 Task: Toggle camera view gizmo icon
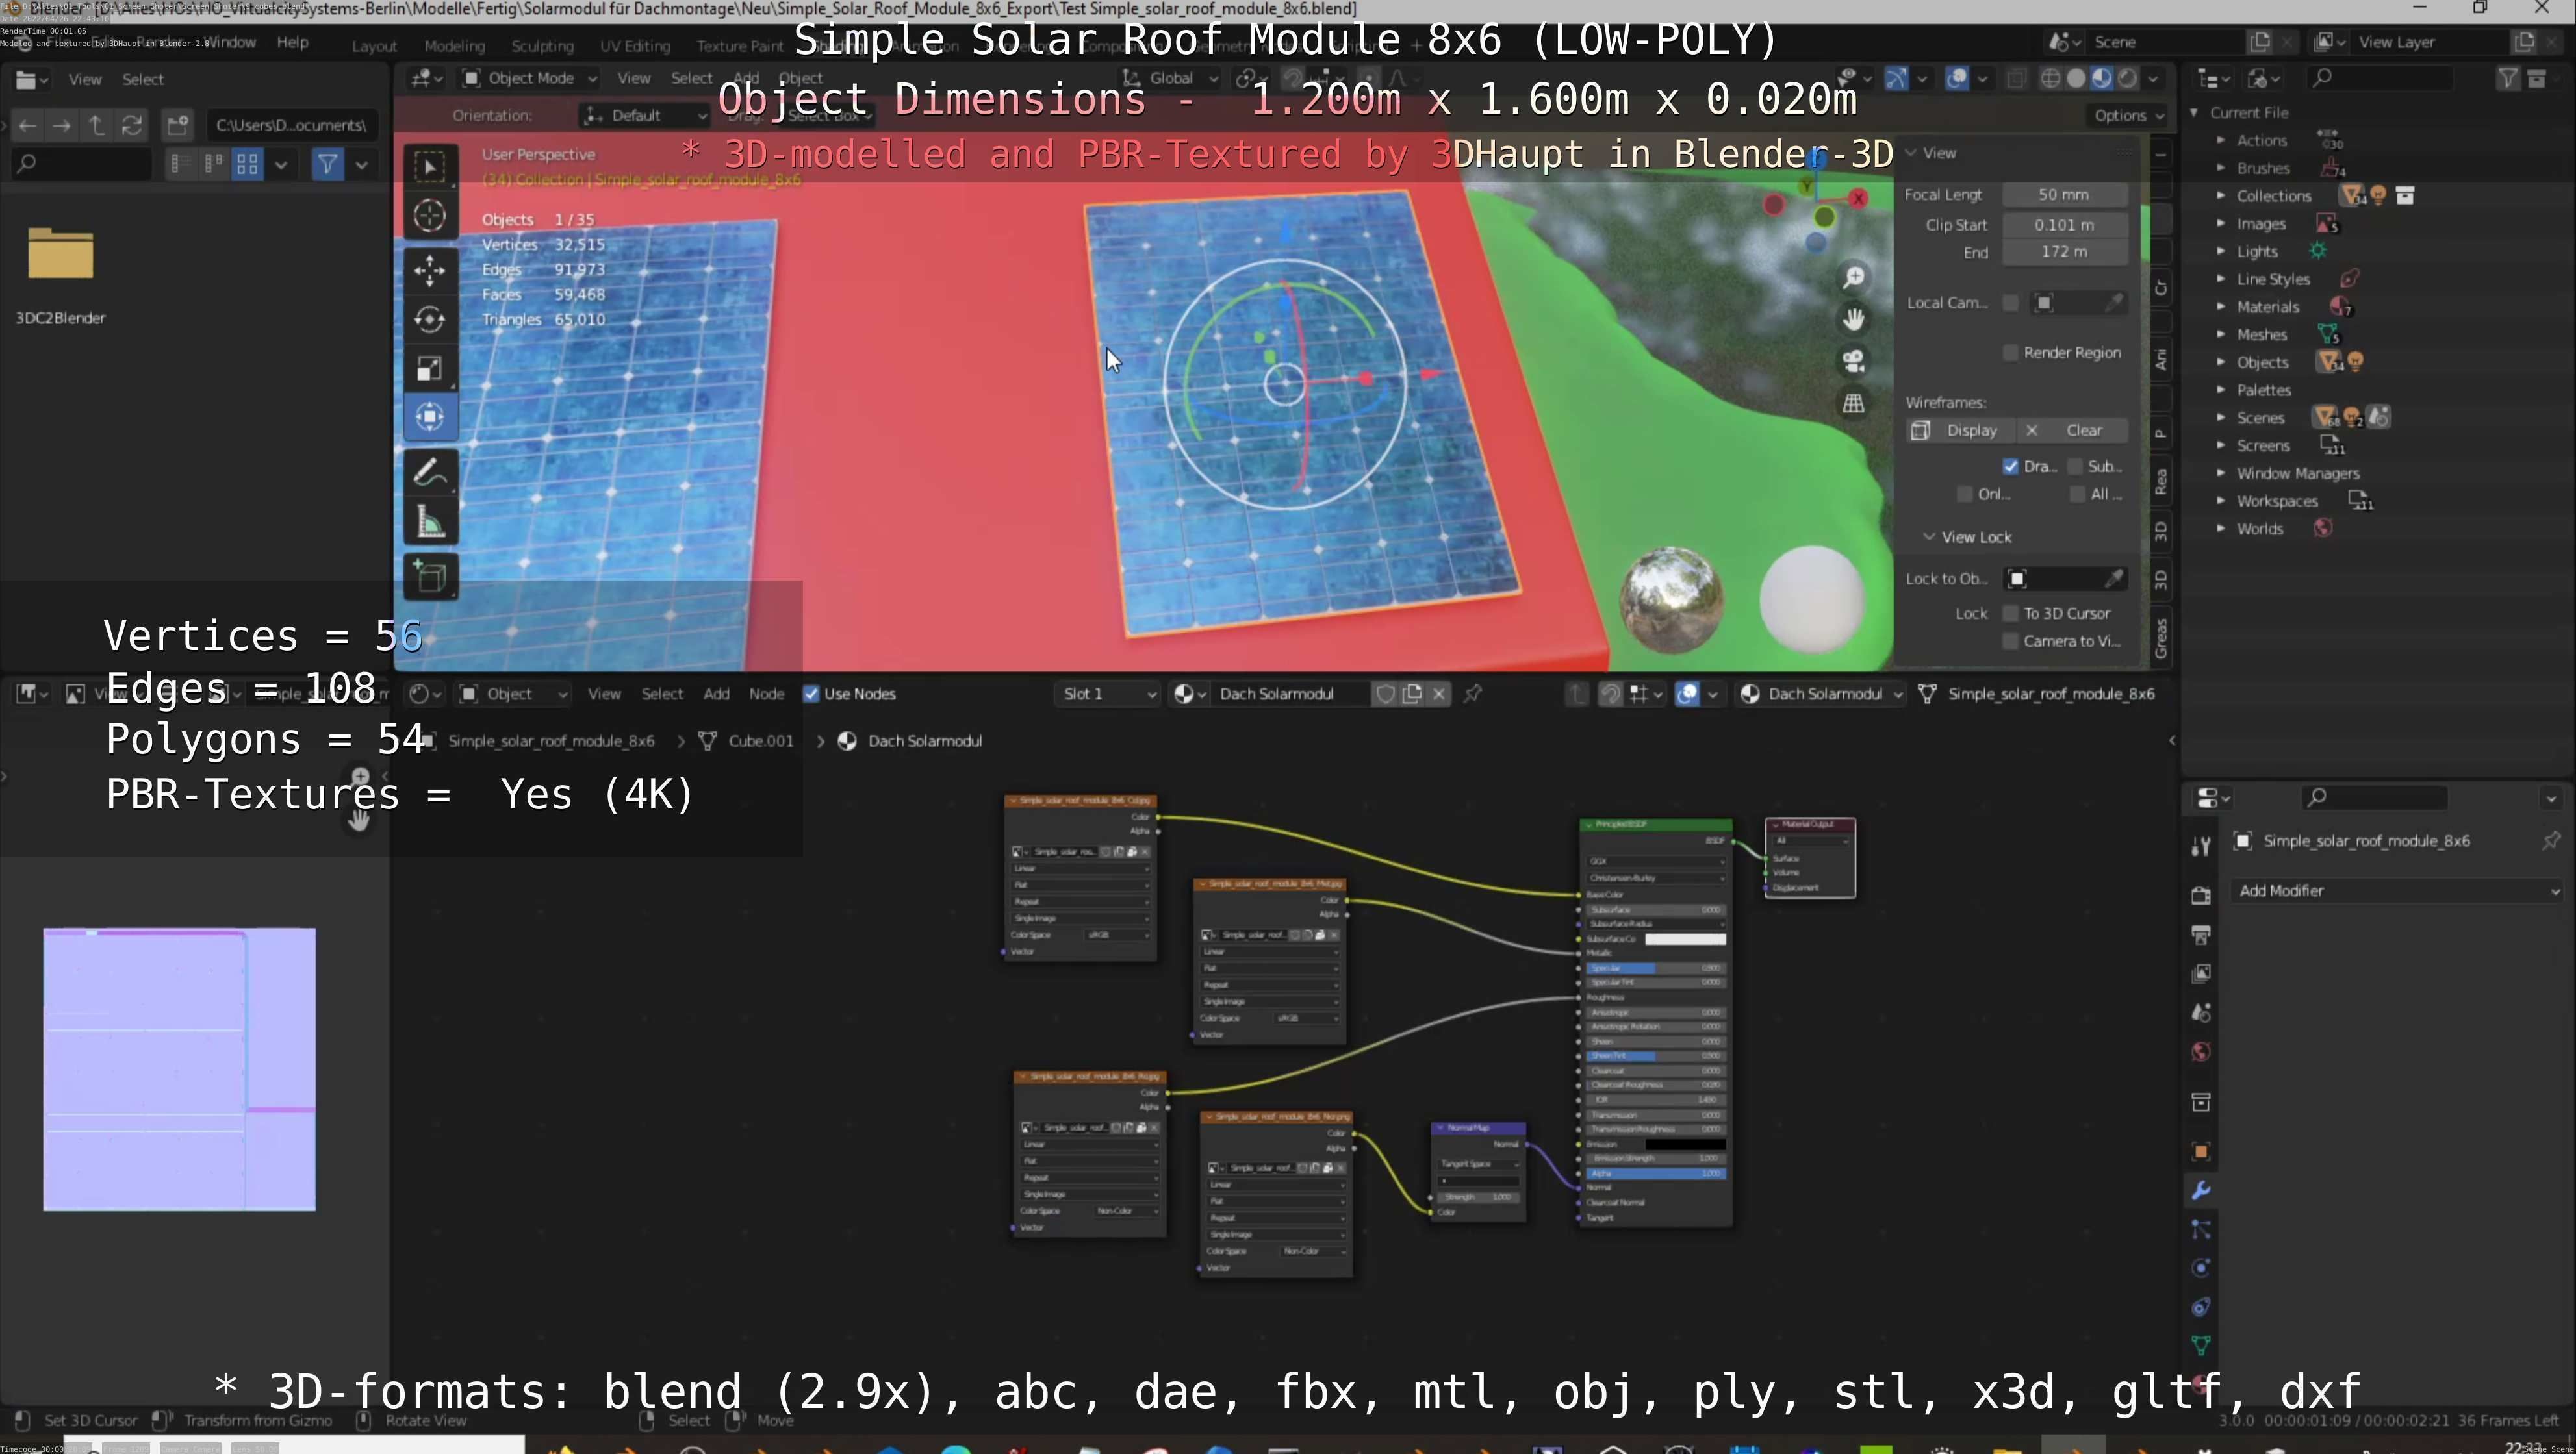1853,361
